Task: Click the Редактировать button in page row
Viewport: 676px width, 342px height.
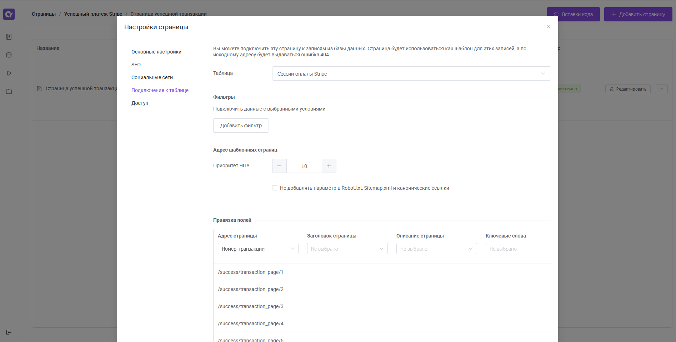Action: 628,89
